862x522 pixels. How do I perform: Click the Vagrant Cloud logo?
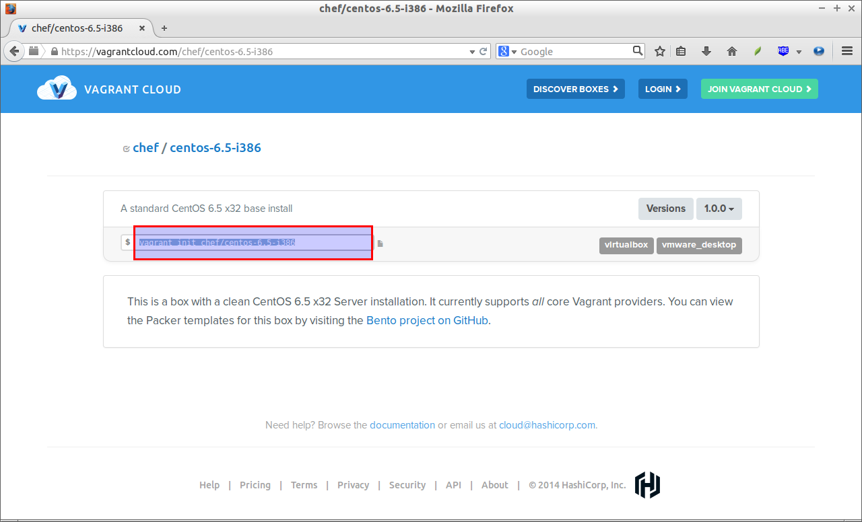(x=57, y=89)
